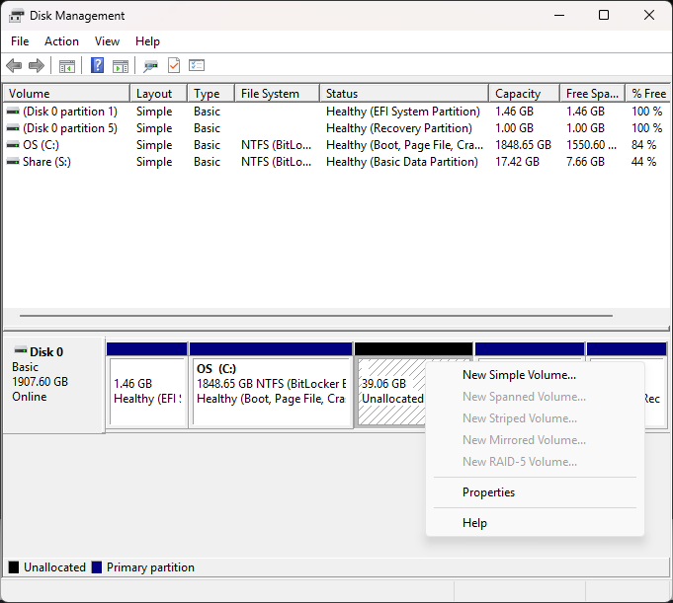Select the (Disk 0 partition 1) volume row
The image size is (673, 603).
(336, 112)
